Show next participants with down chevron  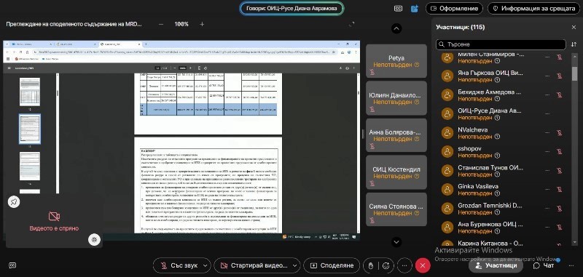tap(396, 242)
